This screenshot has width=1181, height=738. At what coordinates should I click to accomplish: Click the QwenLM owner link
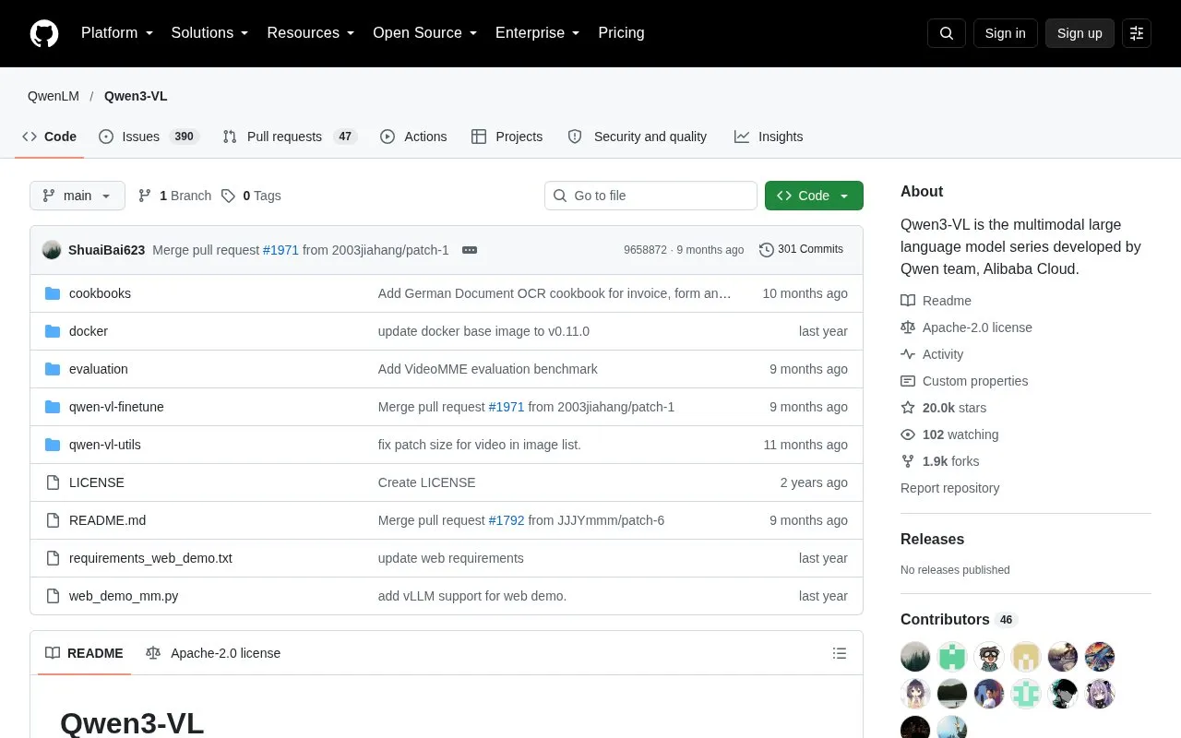(54, 96)
